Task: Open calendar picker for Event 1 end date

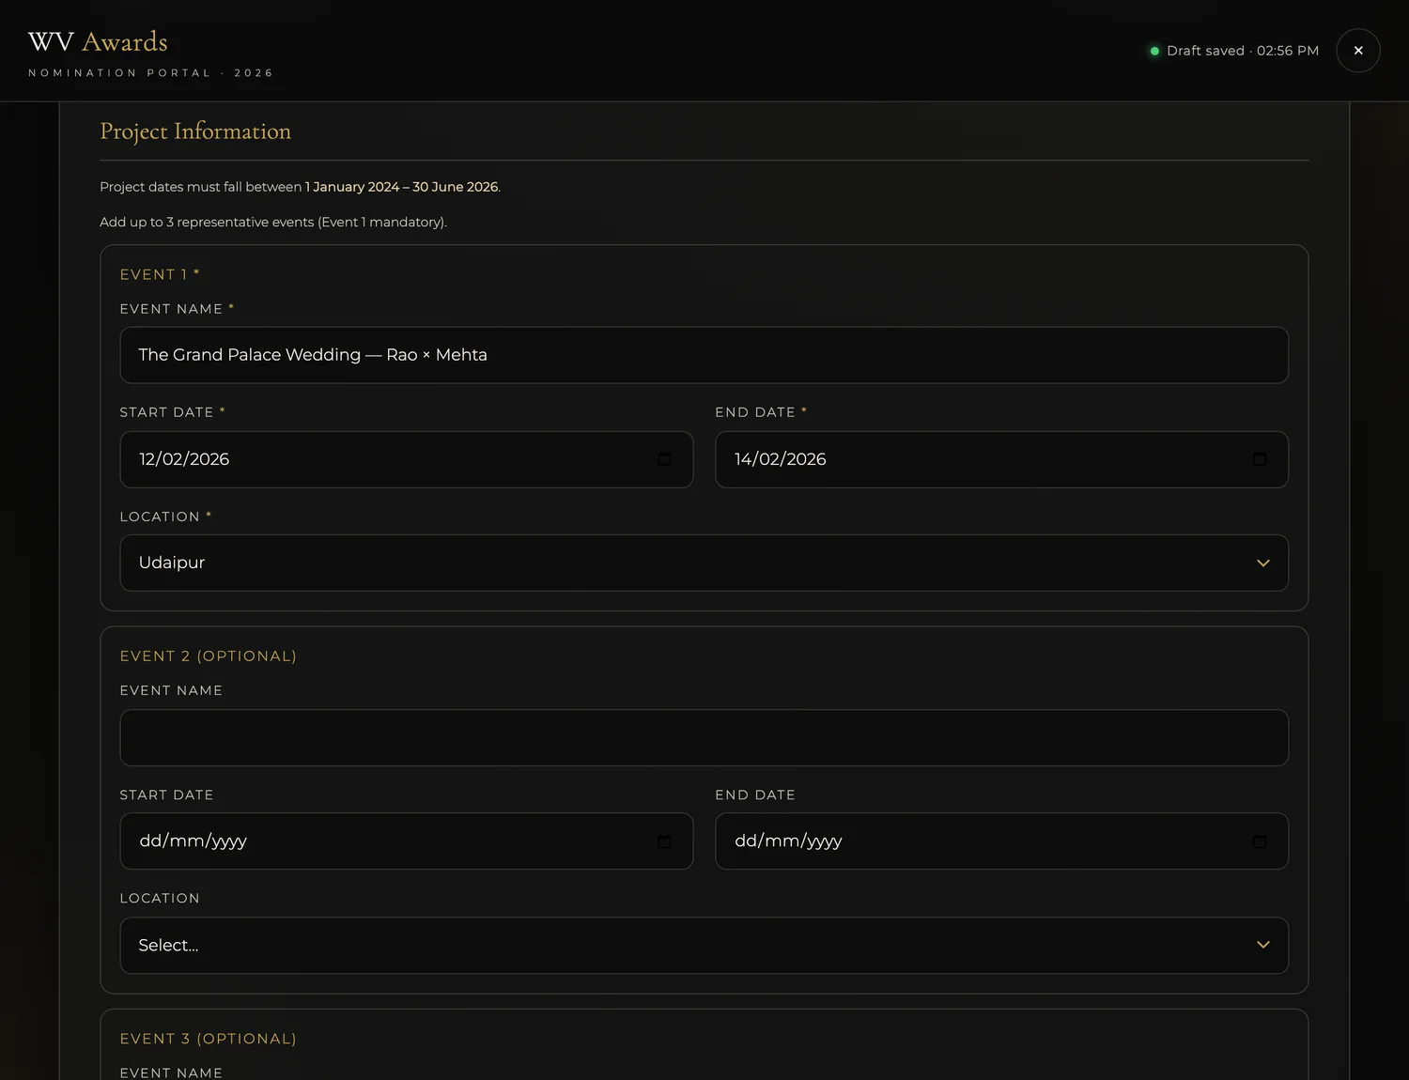Action: click(1260, 459)
